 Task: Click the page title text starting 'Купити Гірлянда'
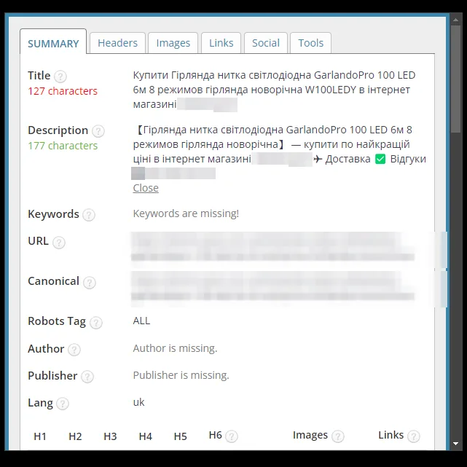pos(274,90)
